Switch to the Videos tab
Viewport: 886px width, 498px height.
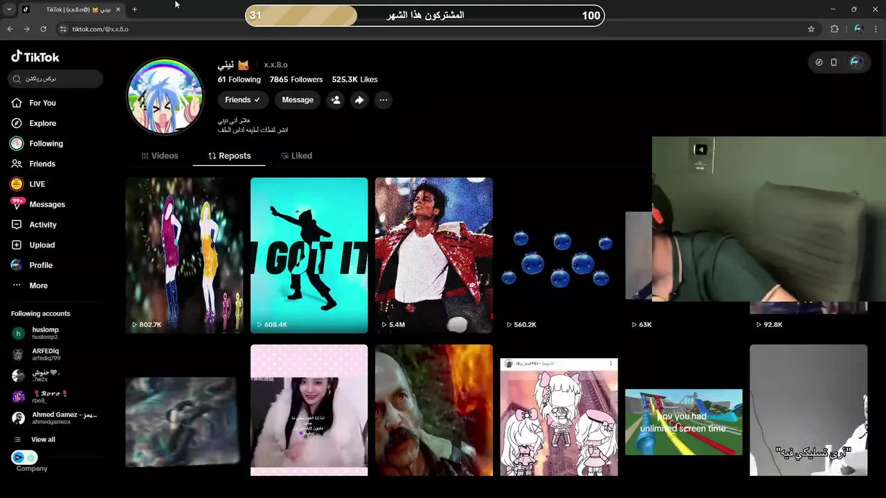160,156
